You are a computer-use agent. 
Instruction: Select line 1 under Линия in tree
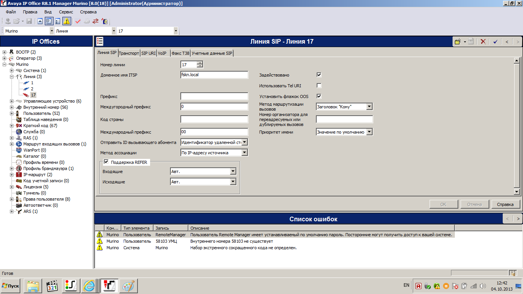32,83
